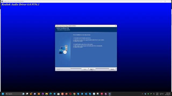The width and height of the screenshot is (172, 96).
Task: Click the 'Install Realtek audio driver' step text
Action: 83,44
